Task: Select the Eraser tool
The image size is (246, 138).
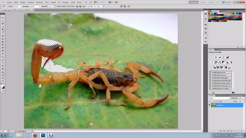Action: (3, 48)
